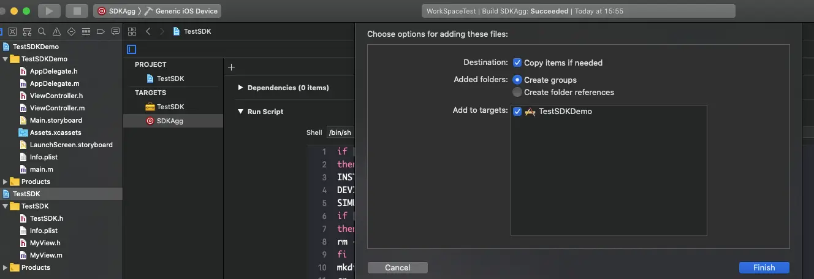Collapse the TestSDKDemo folder group
814x279 pixels.
(6, 59)
